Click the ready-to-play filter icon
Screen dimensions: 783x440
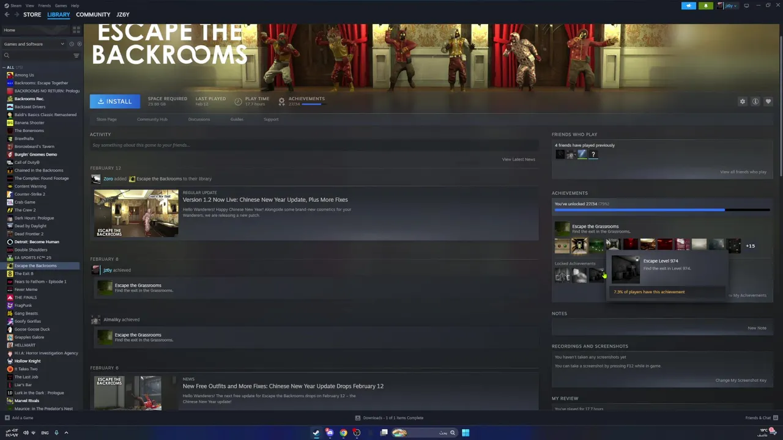(79, 44)
